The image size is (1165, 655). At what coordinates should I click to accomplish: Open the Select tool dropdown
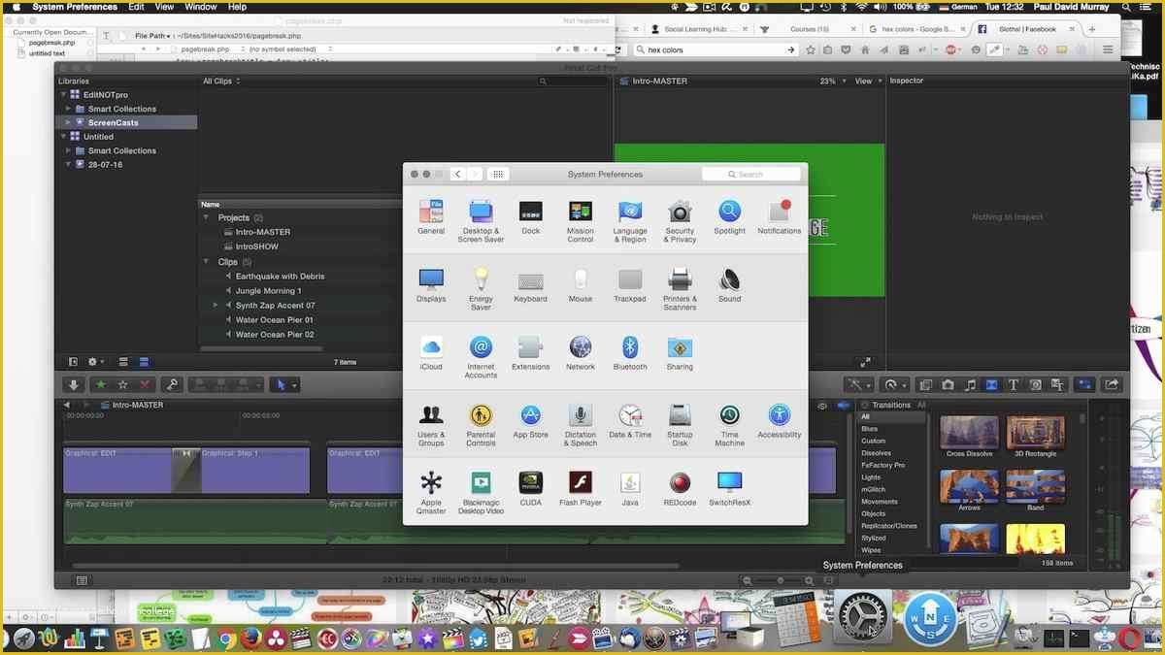(x=284, y=385)
